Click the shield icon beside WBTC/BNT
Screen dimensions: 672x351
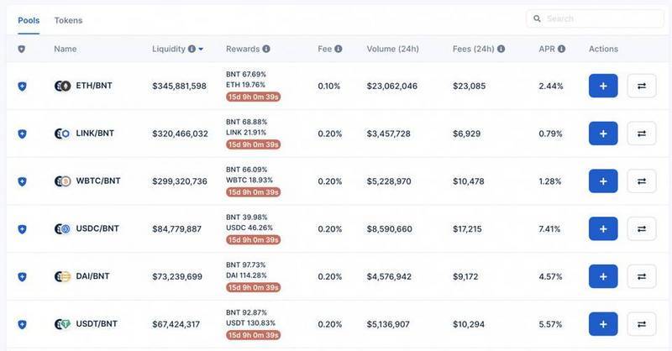(x=23, y=181)
